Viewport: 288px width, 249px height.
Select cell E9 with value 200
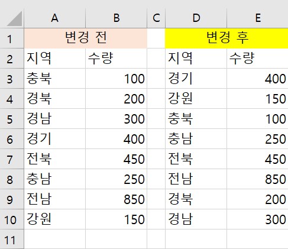coord(258,199)
